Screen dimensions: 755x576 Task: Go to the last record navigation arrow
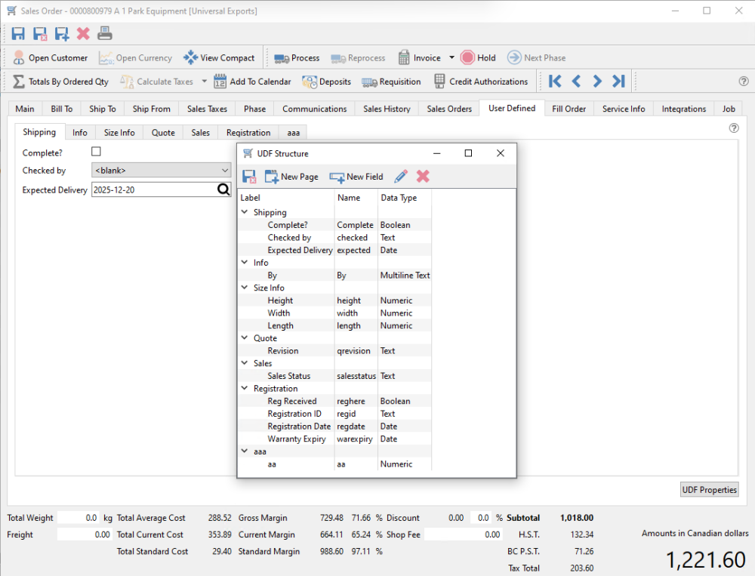(619, 82)
